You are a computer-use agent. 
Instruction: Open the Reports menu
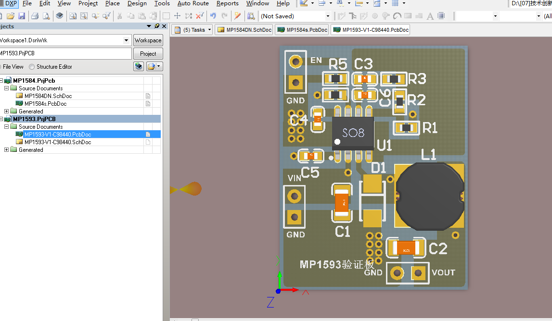228,3
